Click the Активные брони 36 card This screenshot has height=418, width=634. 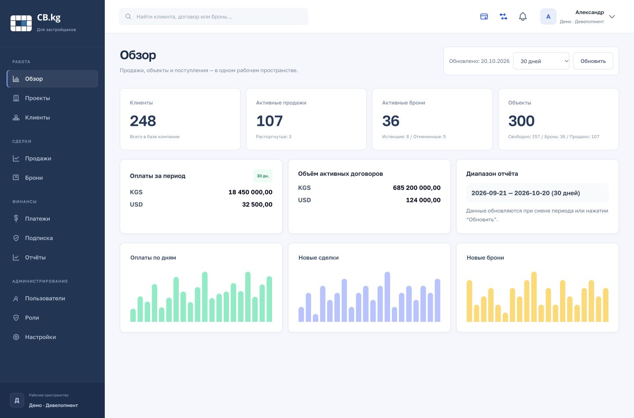coord(432,119)
